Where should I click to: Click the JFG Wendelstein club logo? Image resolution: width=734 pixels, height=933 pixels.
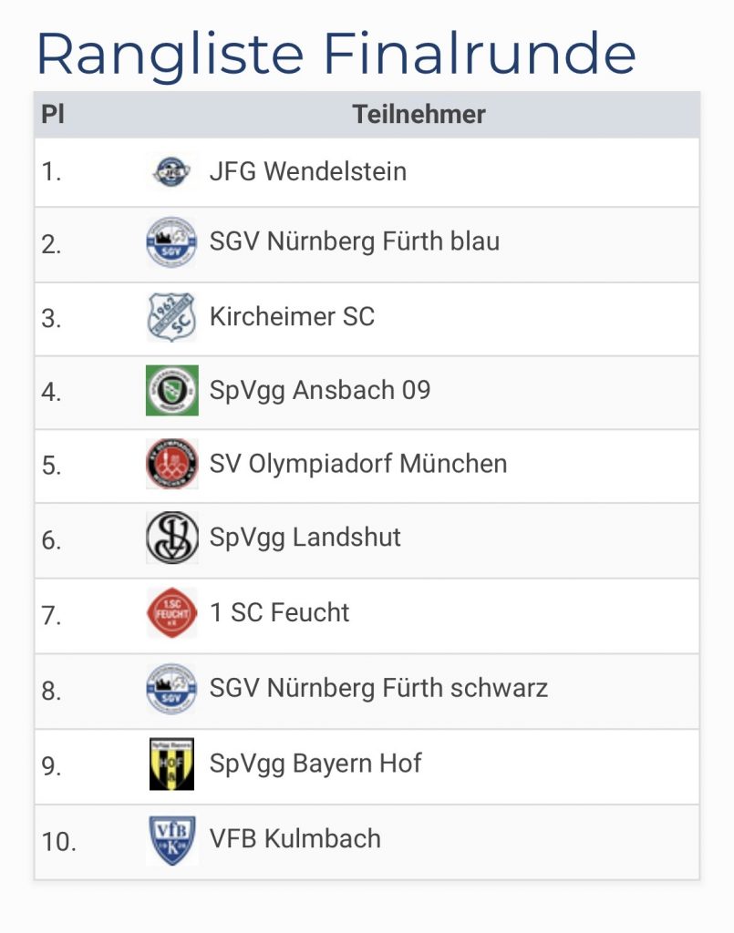click(x=171, y=170)
